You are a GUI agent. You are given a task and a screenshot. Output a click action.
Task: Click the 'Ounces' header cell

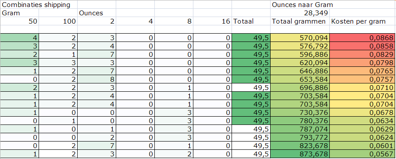click(x=96, y=13)
